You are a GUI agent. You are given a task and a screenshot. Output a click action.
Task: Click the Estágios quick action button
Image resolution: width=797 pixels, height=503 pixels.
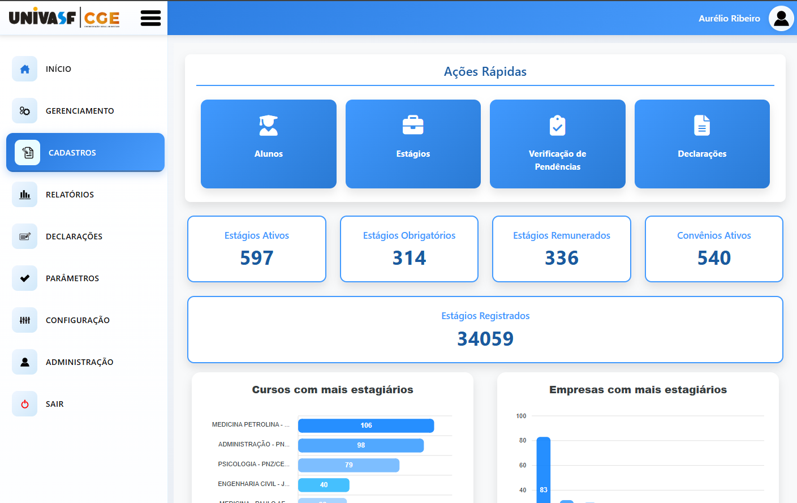point(413,144)
